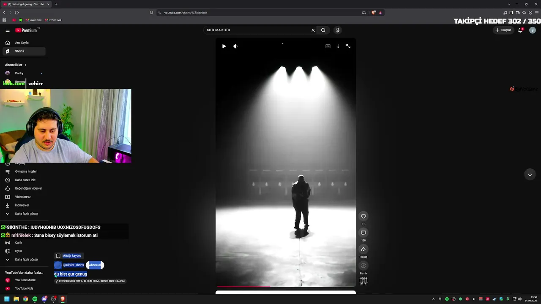Open Beğendiğim videolar liked videos
Viewport: 541px width, 304px height.
24,188
